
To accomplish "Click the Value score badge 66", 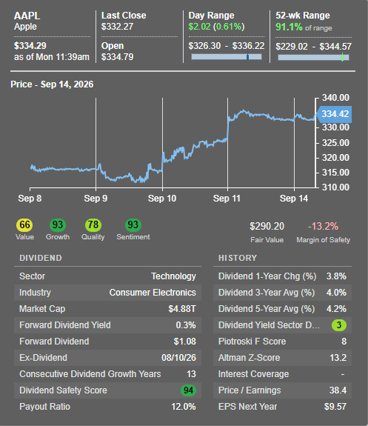I will [x=24, y=225].
